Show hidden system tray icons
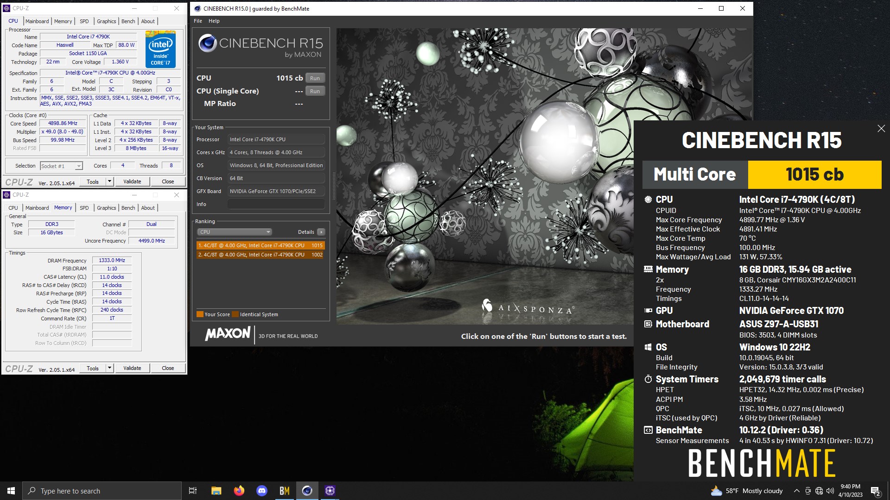 [796, 491]
